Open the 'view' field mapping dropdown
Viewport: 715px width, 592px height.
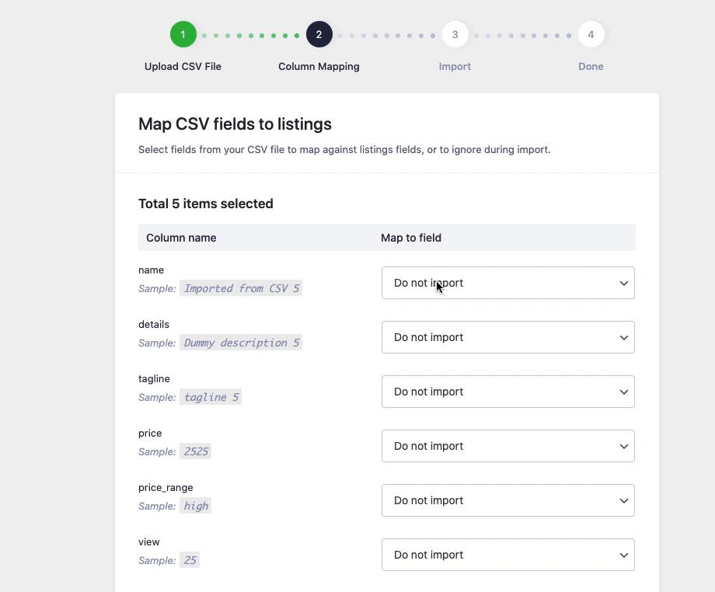(x=507, y=555)
